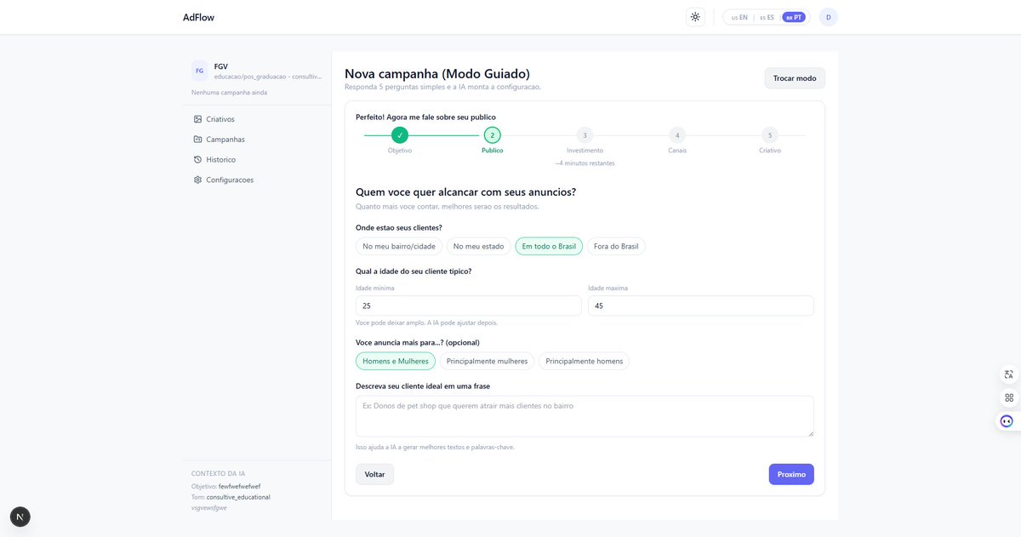1021x537 pixels.
Task: Select 'Em todo o Brasil' location option
Action: [x=549, y=246]
